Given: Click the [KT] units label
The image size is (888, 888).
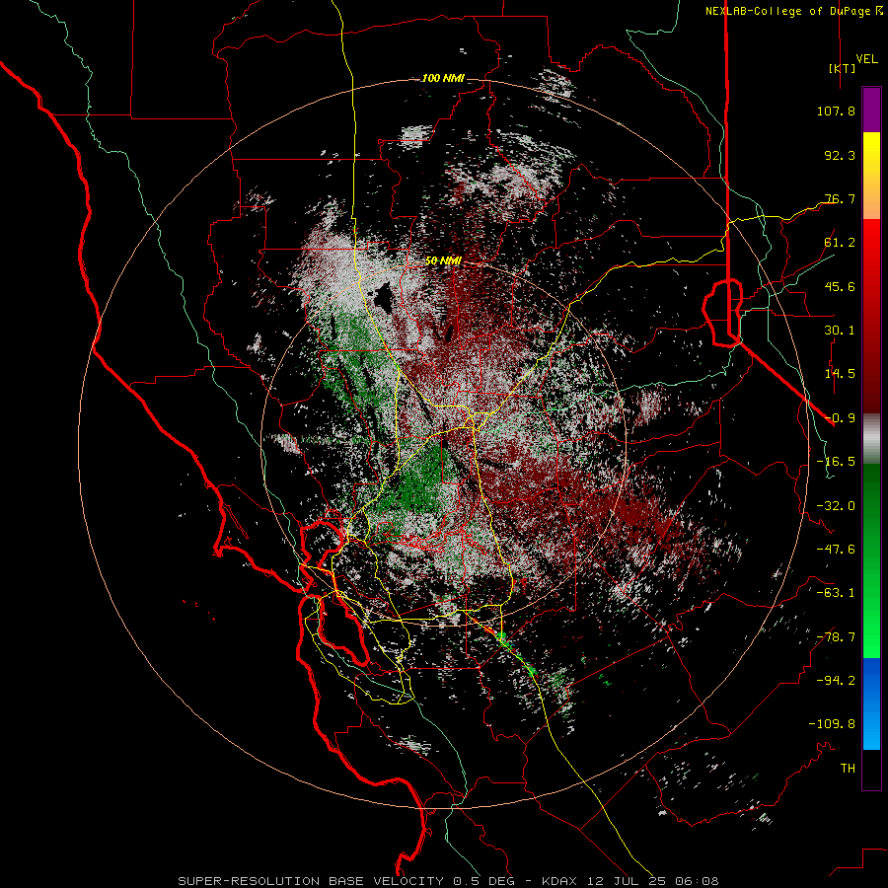Looking at the screenshot, I should tap(843, 68).
